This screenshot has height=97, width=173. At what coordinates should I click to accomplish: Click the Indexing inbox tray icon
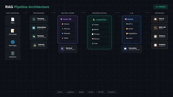point(35,45)
